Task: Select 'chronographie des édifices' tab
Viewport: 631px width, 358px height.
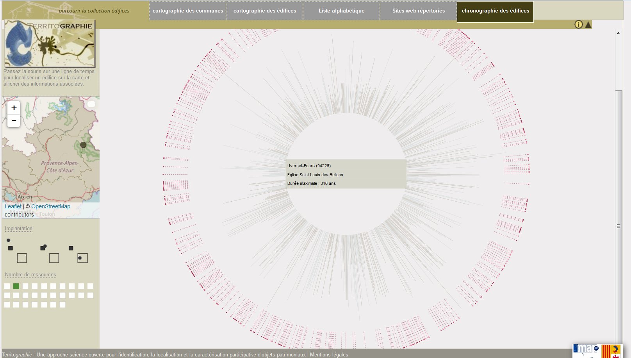Action: (x=496, y=12)
